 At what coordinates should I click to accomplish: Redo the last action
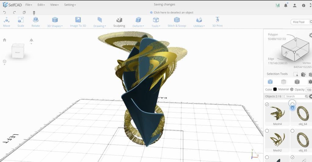pyautogui.click(x=14, y=12)
